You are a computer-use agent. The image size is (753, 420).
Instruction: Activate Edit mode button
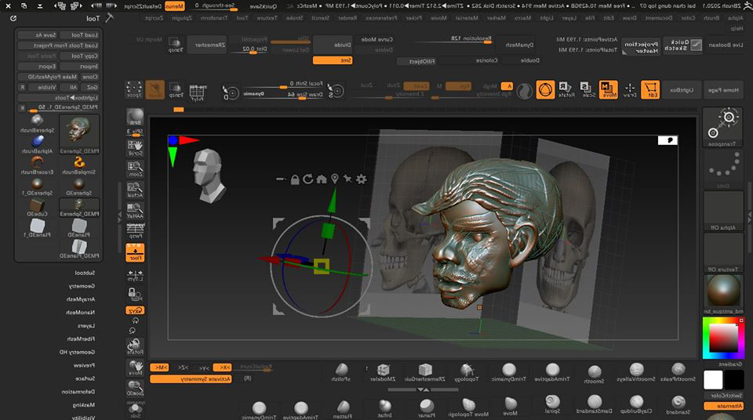pyautogui.click(x=650, y=90)
